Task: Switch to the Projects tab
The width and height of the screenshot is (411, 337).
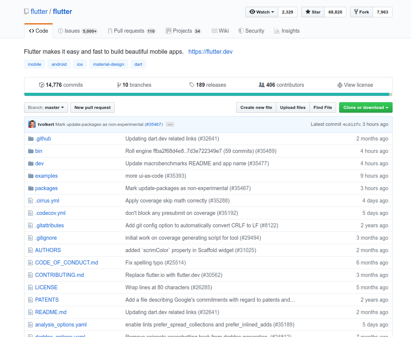Action: (184, 31)
